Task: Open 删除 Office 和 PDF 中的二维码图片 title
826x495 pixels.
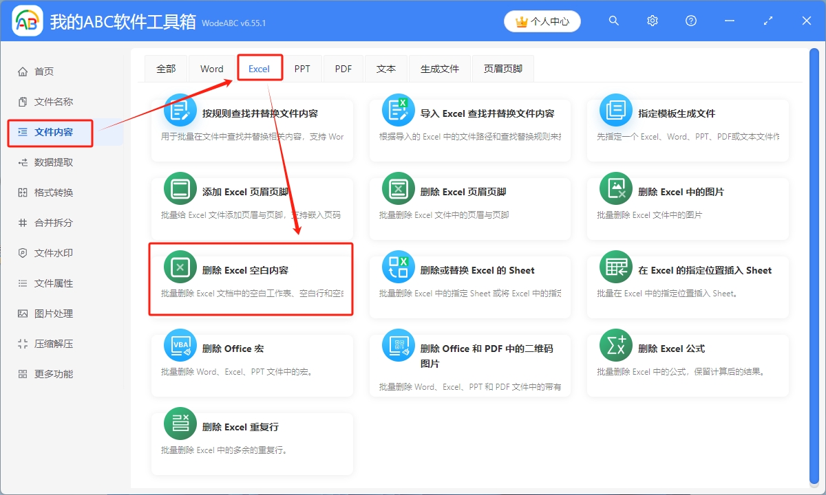Action: click(x=487, y=356)
